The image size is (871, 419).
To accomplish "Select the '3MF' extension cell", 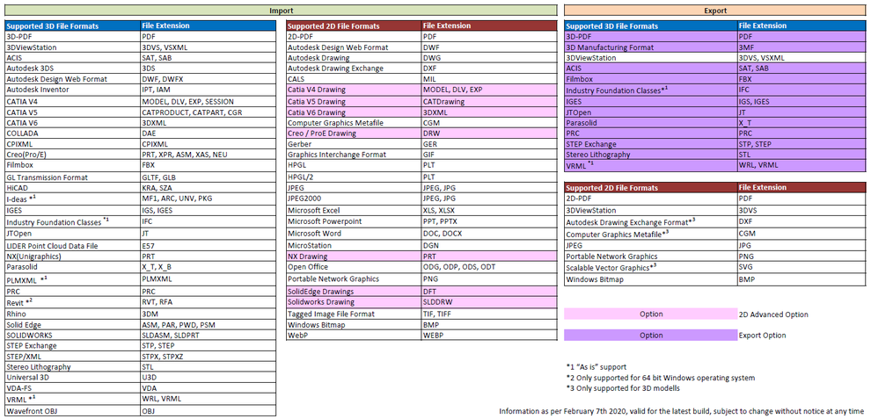I will [801, 47].
